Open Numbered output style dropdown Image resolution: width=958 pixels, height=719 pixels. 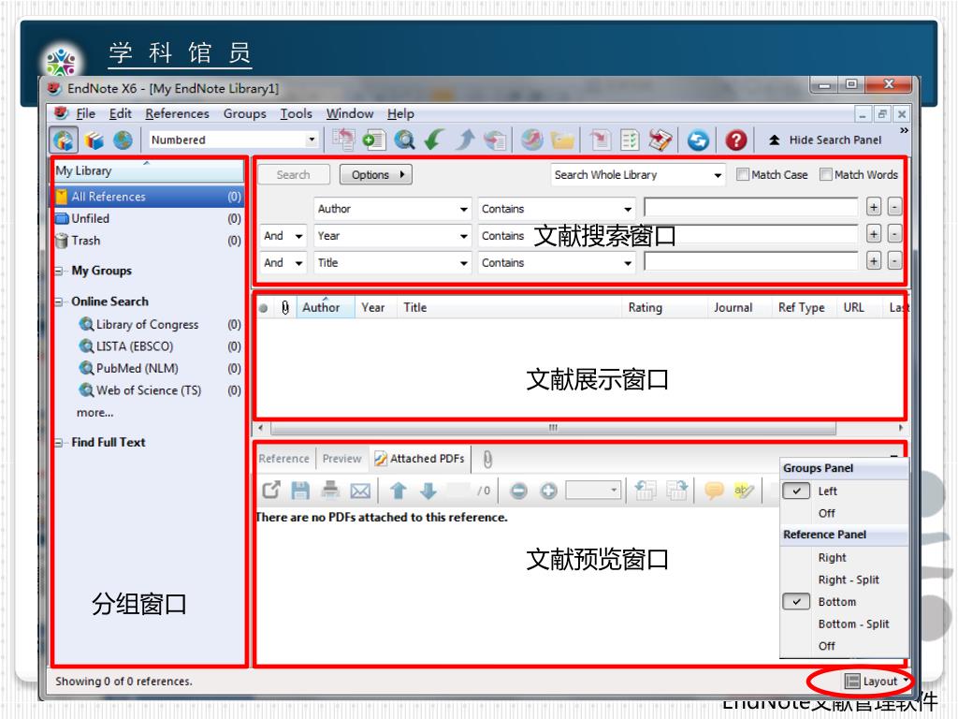coord(312,140)
